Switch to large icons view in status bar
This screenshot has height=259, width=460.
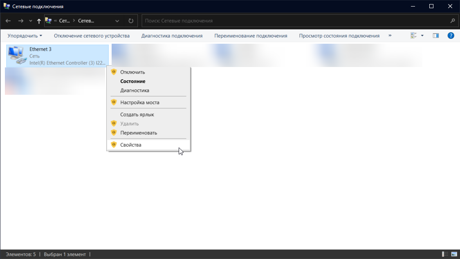coord(454,254)
